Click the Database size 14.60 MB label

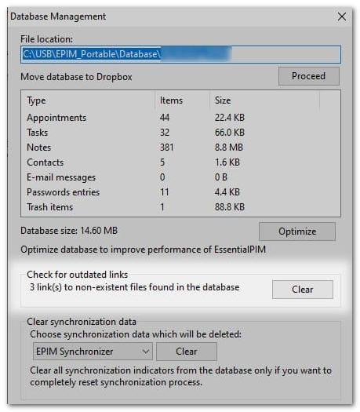tap(69, 231)
